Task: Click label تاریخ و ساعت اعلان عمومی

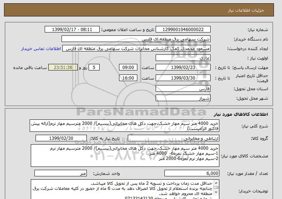Action: tap(128, 30)
